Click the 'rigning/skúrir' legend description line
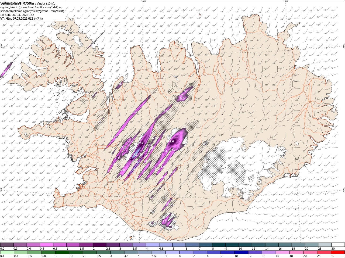This screenshot has height=258, width=345. pyautogui.click(x=32, y=7)
